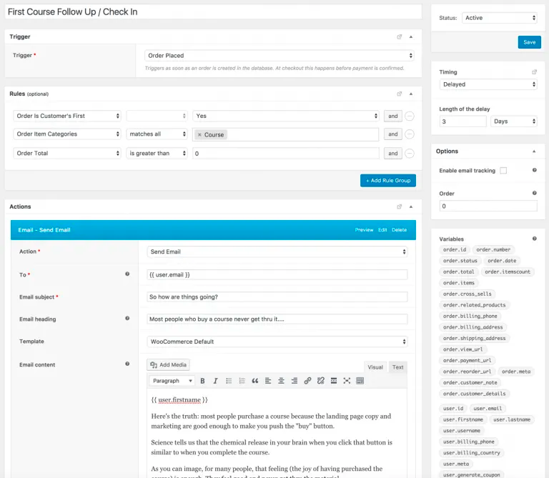Click the Email subject input field
This screenshot has height=478, width=549.
pos(277,297)
